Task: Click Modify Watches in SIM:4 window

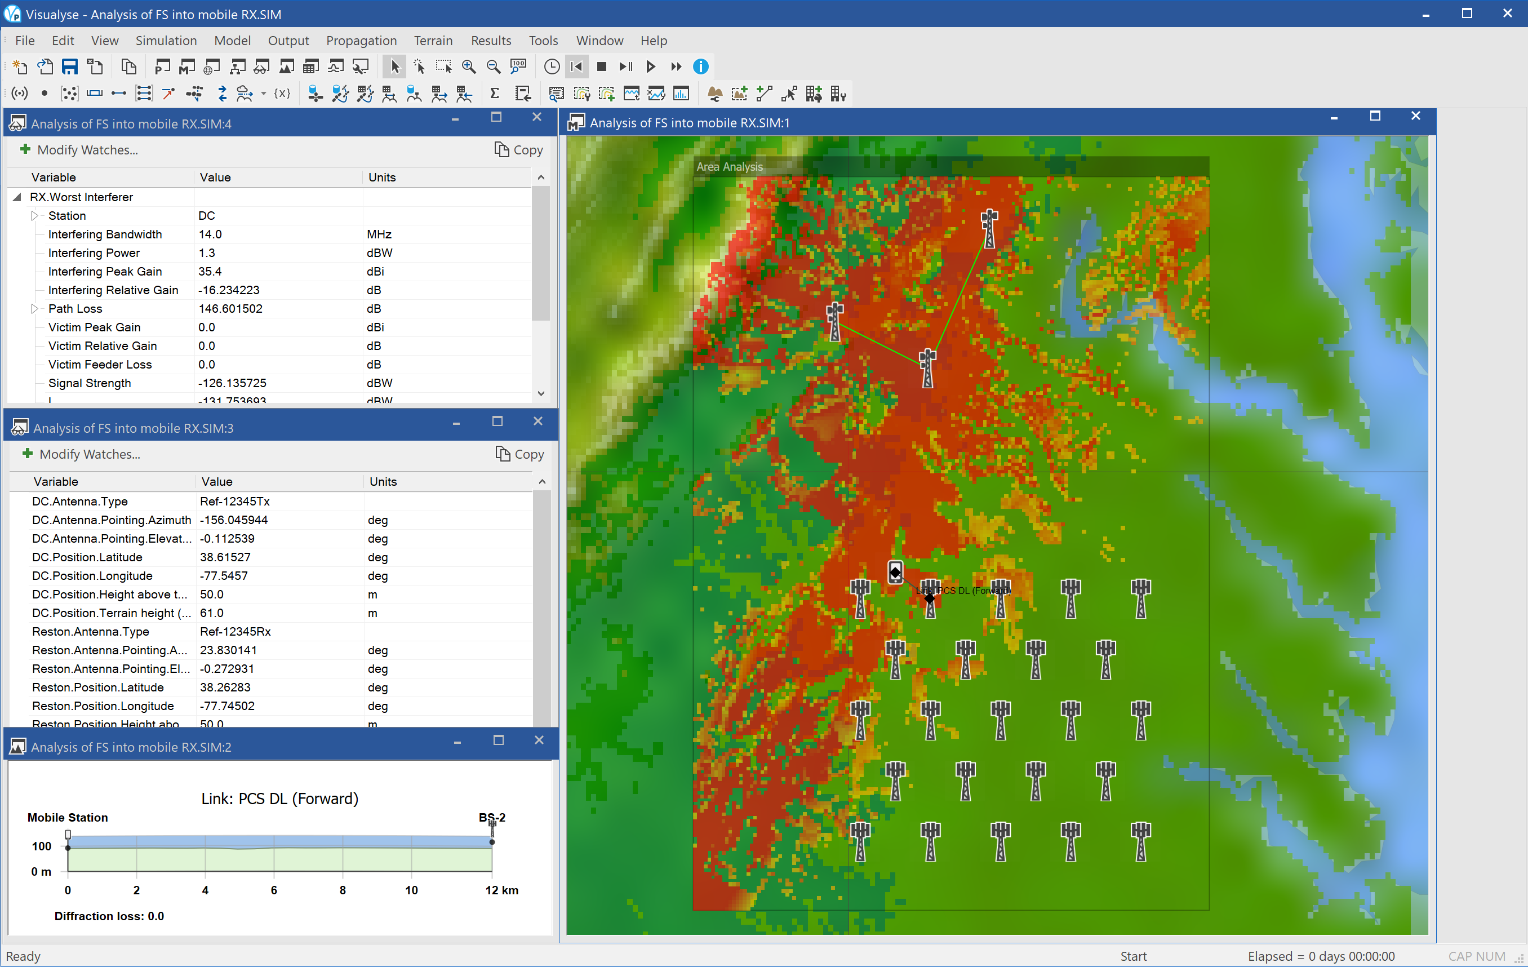Action: 79,150
